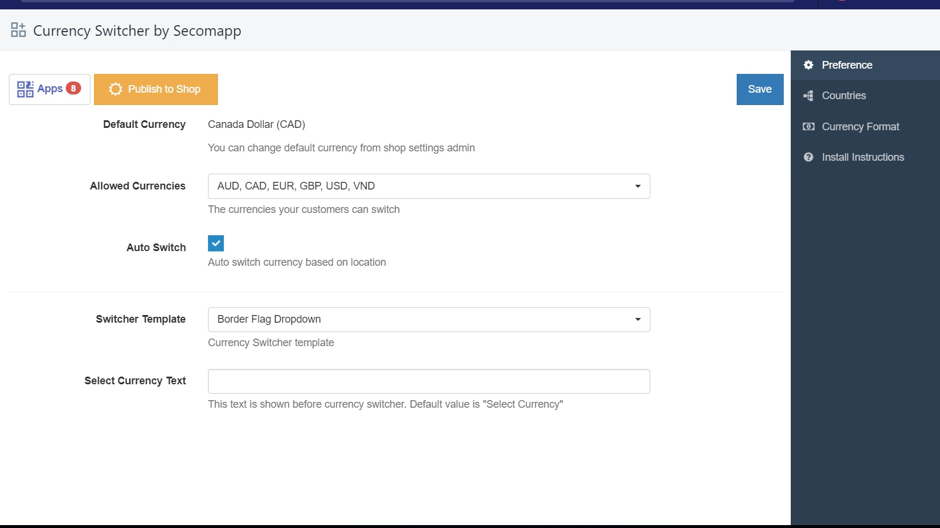Image resolution: width=940 pixels, height=528 pixels.
Task: Save the preferences
Action: click(x=760, y=89)
